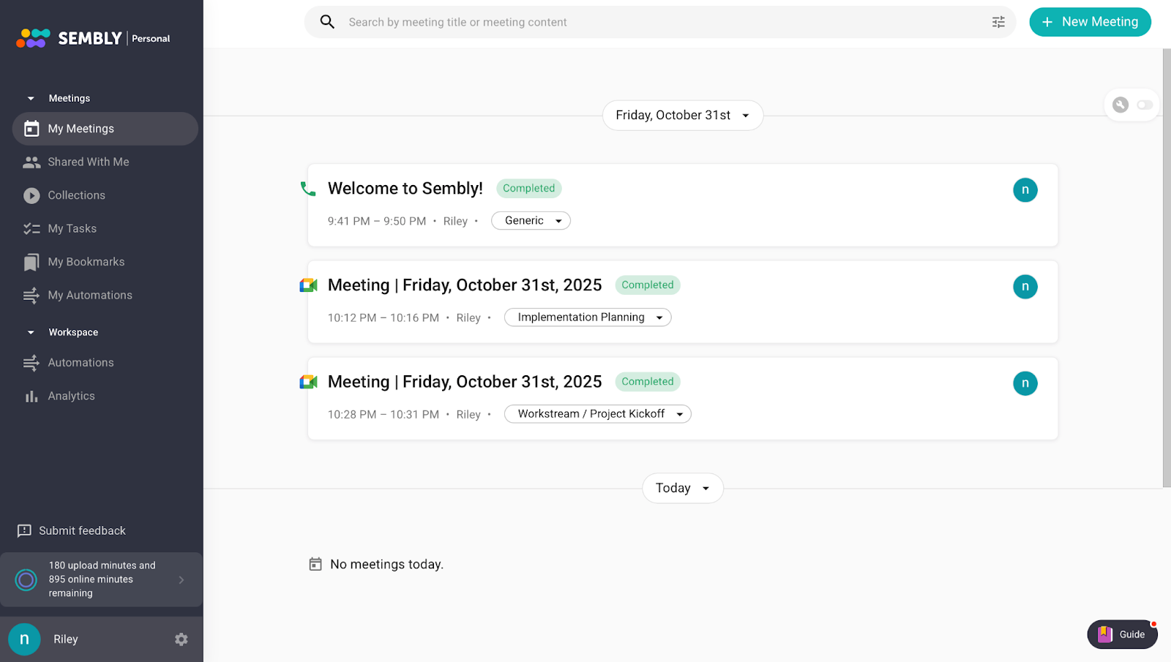Click the My Bookmarks icon
Screen dimensions: 1171x662
31,263
